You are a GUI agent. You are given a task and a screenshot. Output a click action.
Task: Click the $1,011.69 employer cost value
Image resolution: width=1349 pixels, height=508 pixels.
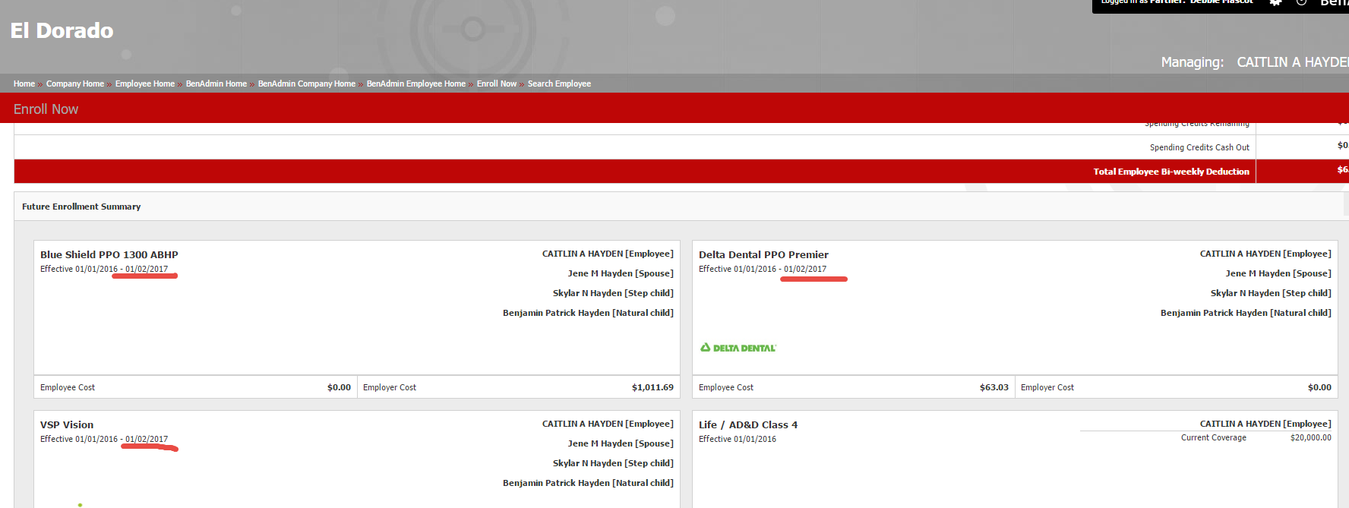tap(652, 387)
